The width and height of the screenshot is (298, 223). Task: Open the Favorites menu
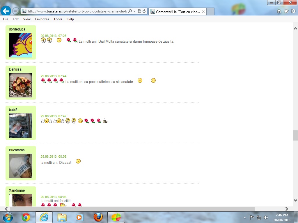(x=42, y=19)
